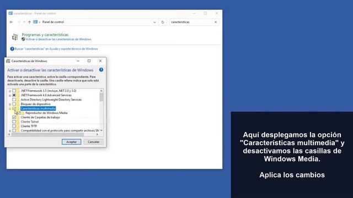Check Active Directory Lightweight Directory Services
This screenshot has width=353, height=198.
[x=14, y=100]
